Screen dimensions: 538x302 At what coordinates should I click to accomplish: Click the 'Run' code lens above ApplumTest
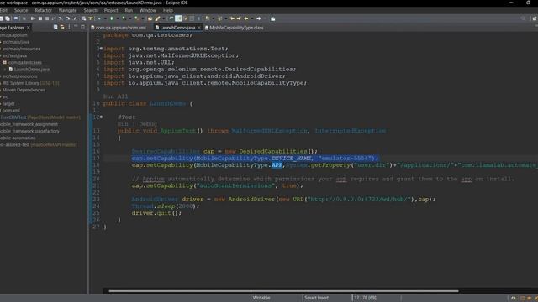(123, 124)
